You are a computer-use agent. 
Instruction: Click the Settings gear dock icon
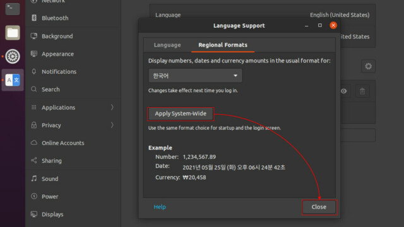pos(13,56)
